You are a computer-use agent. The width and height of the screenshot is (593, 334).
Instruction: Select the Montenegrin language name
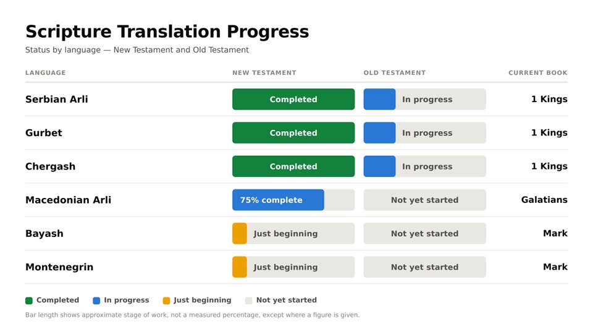click(x=59, y=267)
